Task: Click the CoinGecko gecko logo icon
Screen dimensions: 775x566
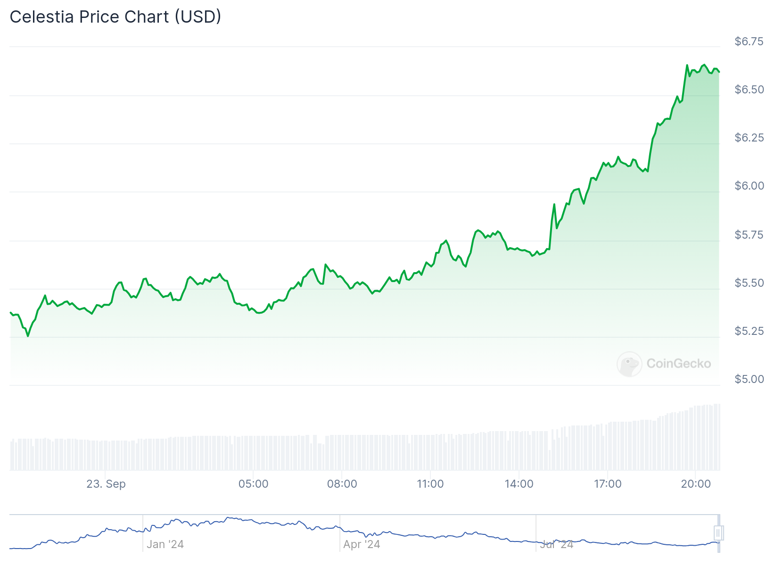Action: point(629,364)
